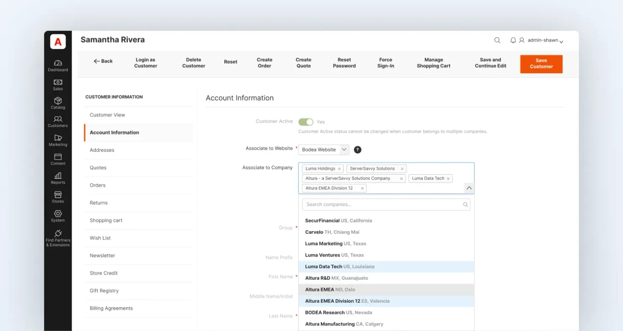623x331 pixels.
Task: Click the Save Customer button
Action: click(x=541, y=64)
